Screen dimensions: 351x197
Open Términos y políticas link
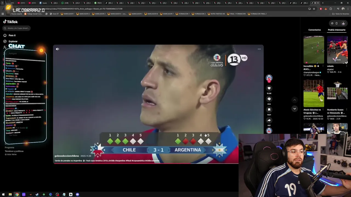(x=14, y=151)
